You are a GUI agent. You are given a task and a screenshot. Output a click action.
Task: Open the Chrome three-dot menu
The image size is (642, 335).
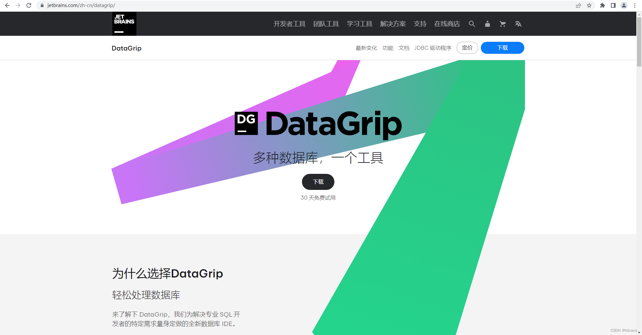point(635,5)
